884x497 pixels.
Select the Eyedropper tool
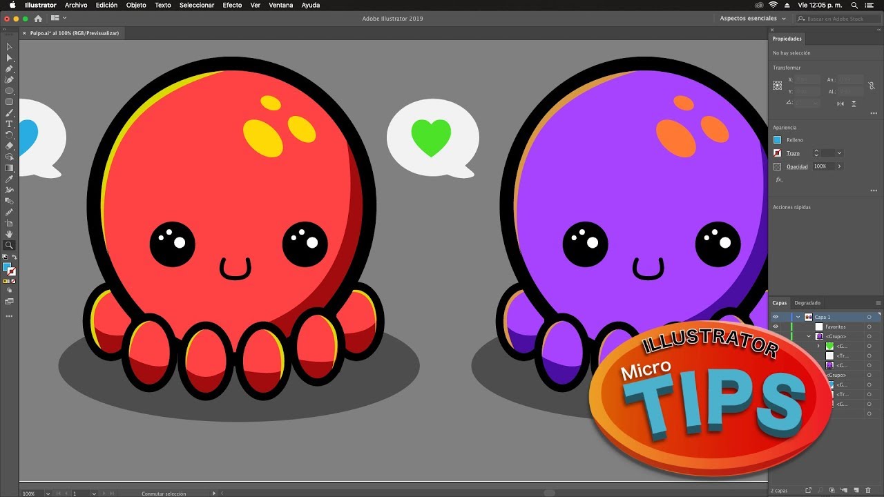click(9, 179)
